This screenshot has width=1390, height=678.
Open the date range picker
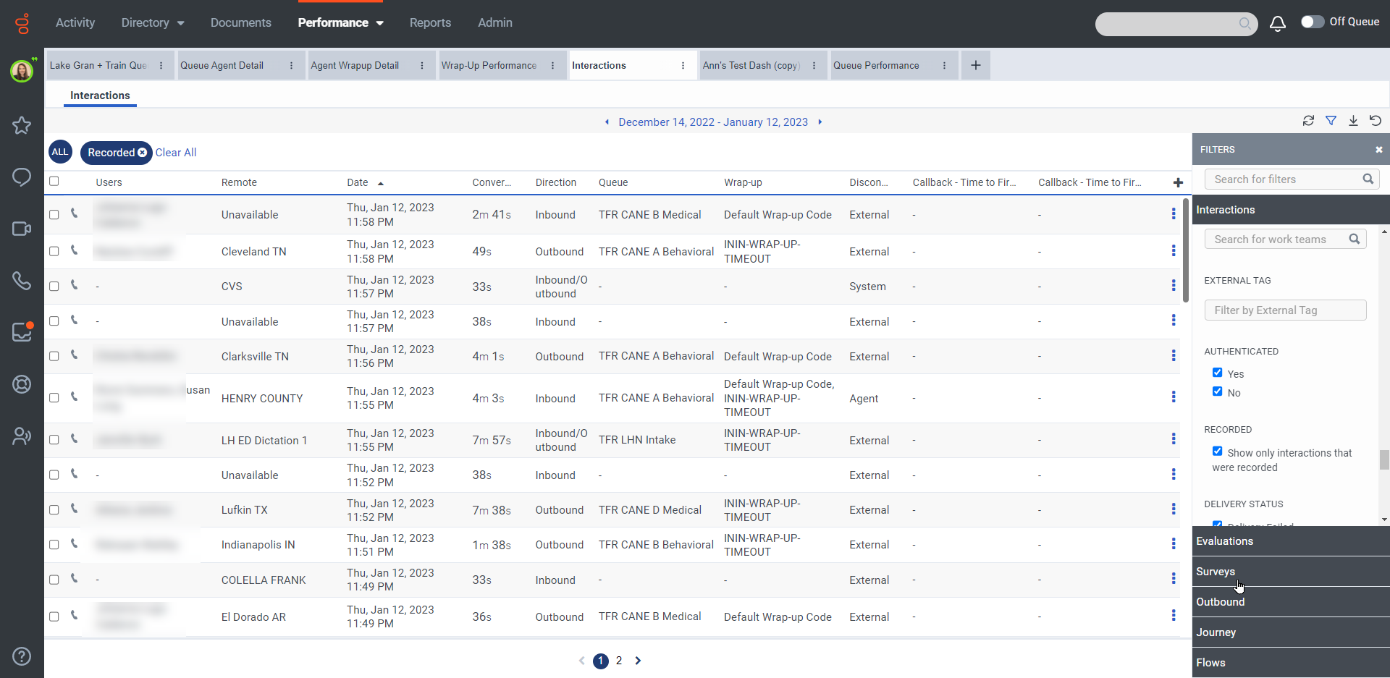(713, 122)
